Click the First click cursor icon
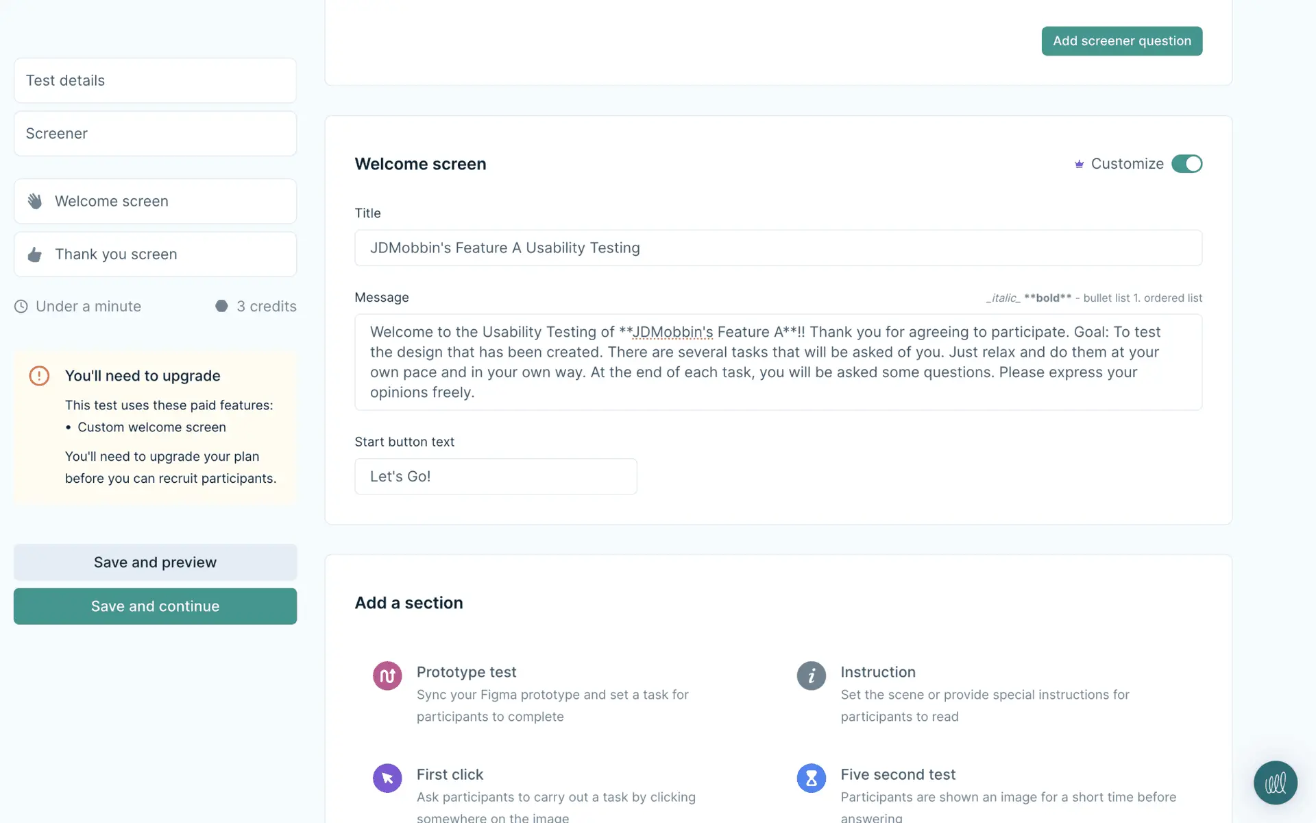 [x=387, y=778]
